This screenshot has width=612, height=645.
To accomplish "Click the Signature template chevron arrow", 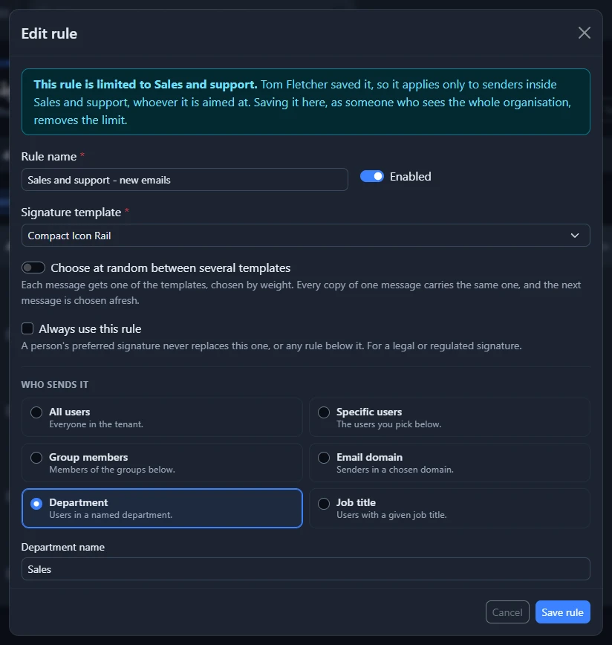I will pyautogui.click(x=575, y=236).
